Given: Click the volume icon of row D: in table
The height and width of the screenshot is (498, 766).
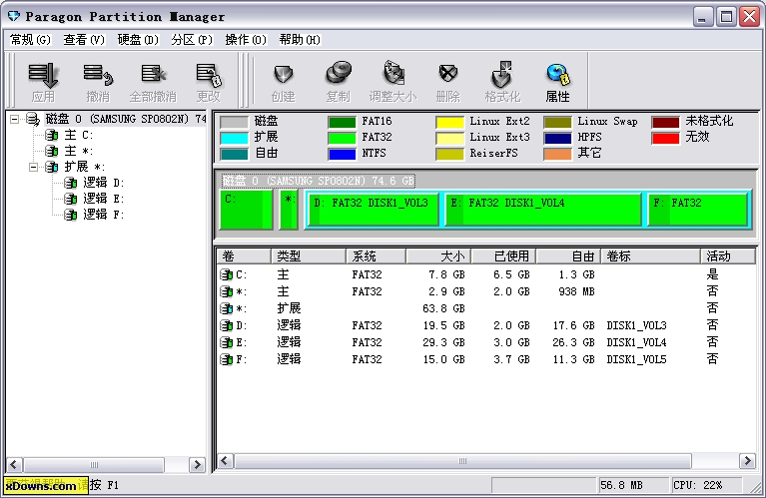Looking at the screenshot, I should [x=226, y=325].
